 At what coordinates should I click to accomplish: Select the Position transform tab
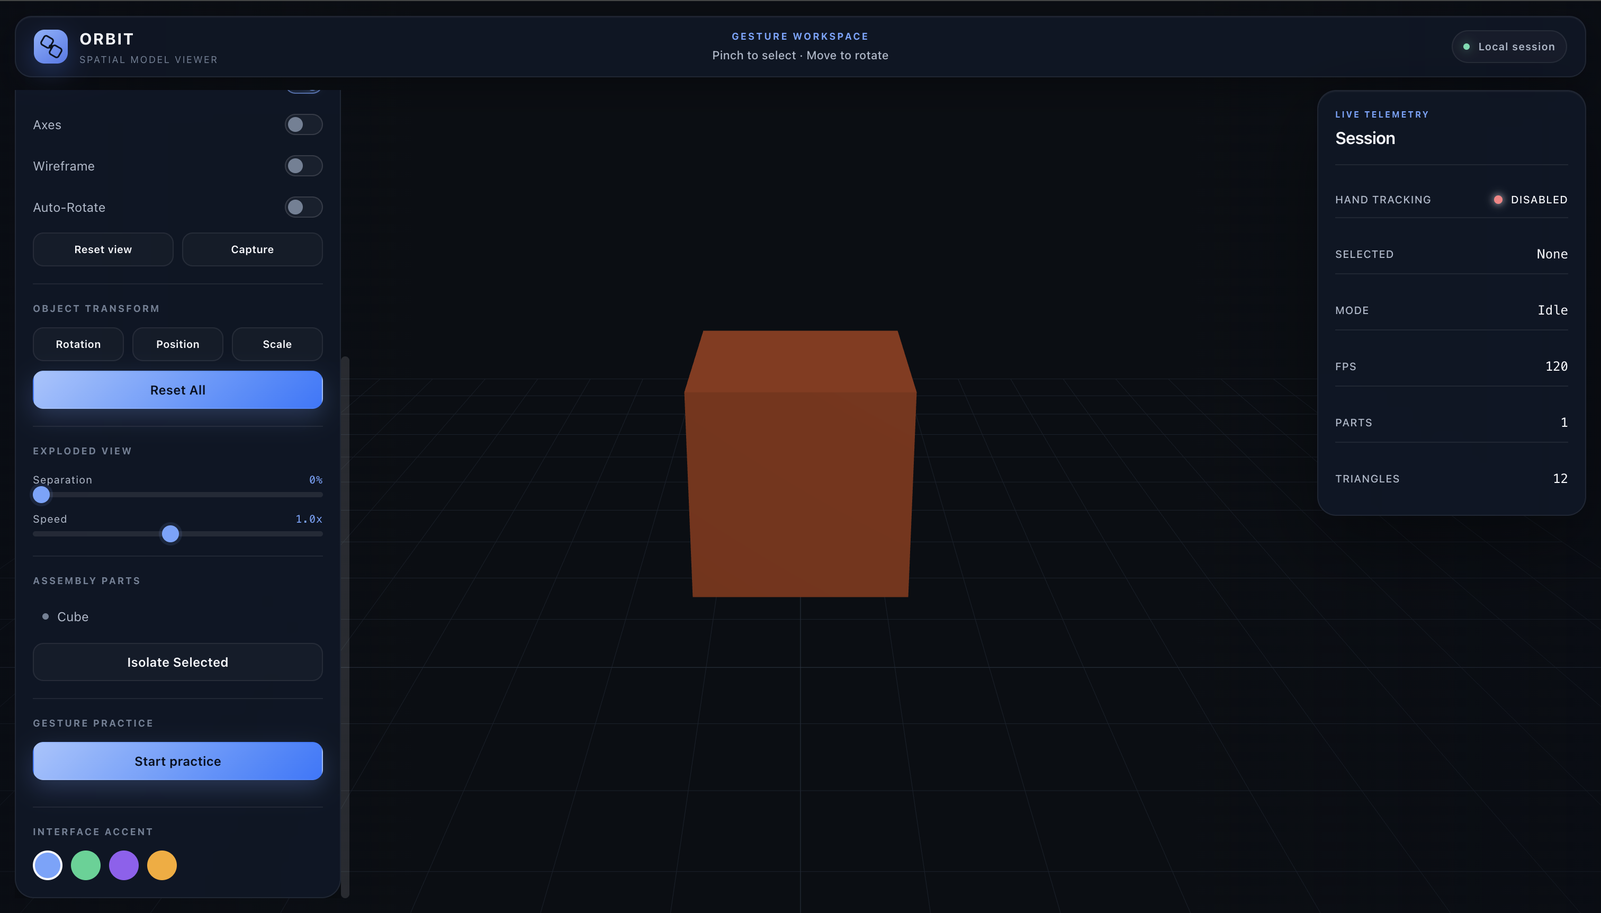(177, 344)
